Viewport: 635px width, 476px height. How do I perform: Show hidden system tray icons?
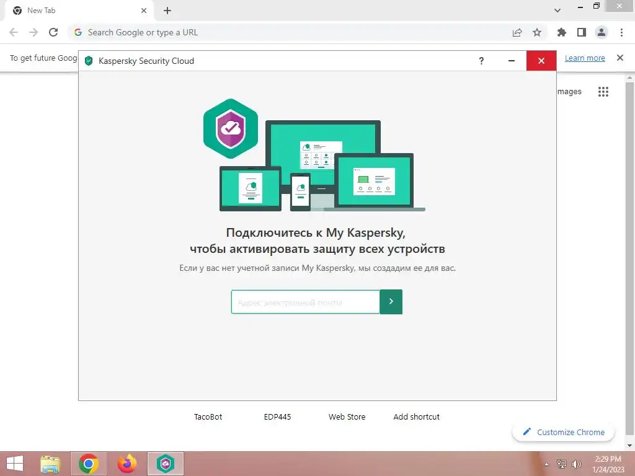pos(546,464)
